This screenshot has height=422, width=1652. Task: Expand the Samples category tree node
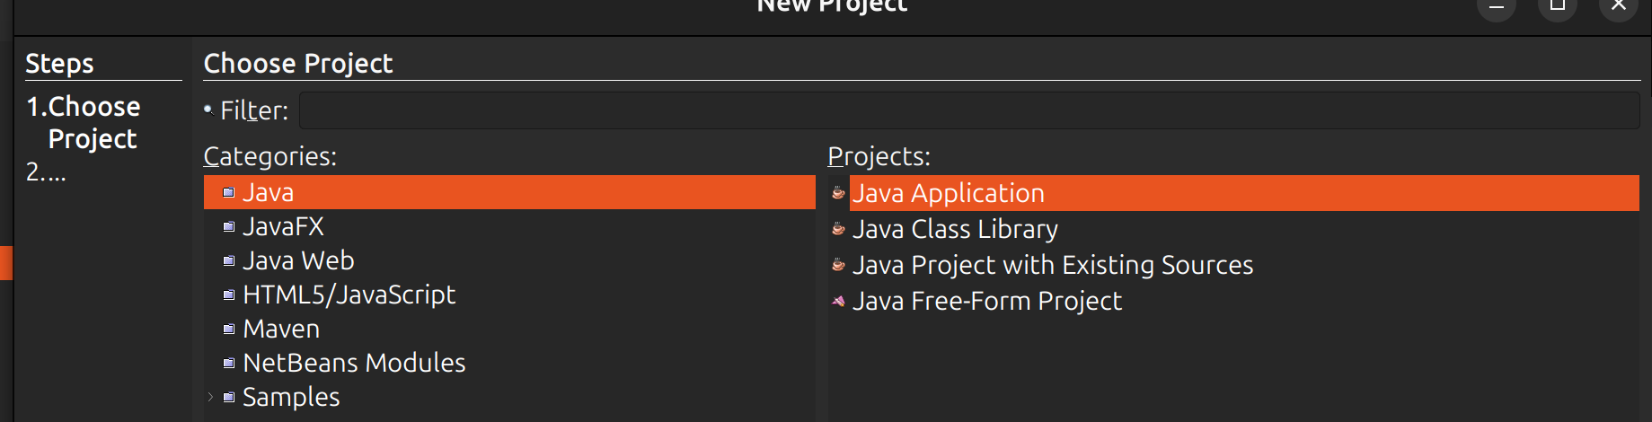(210, 397)
